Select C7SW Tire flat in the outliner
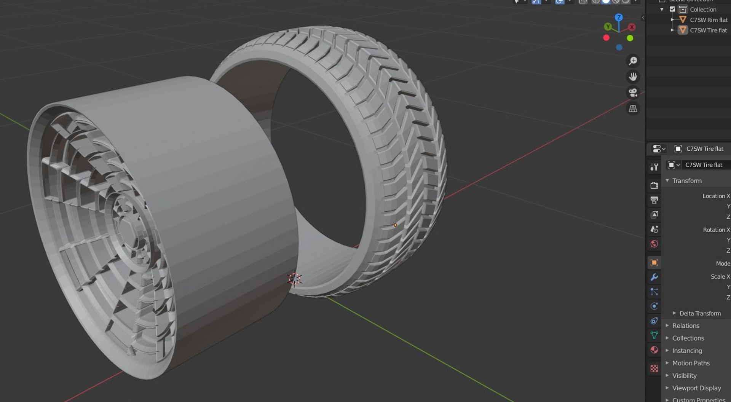Screen dimensions: 731x402 click(708, 30)
